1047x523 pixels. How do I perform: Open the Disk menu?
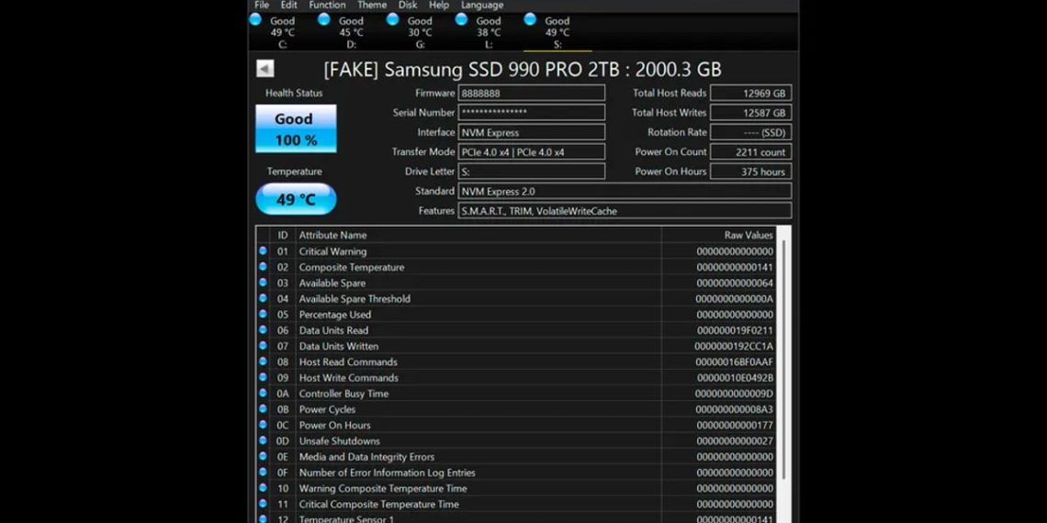[x=408, y=5]
